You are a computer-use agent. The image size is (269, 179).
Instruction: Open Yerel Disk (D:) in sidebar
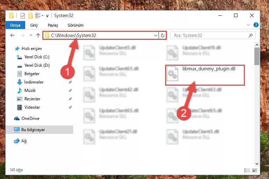tap(33, 65)
